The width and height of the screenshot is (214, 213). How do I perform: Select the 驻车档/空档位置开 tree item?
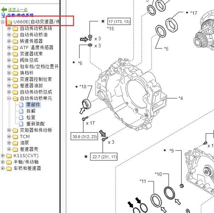(x=39, y=66)
